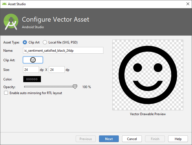Select the Clip Art asset type
Image resolution: width=192 pixels, height=145 pixels.
point(25,42)
